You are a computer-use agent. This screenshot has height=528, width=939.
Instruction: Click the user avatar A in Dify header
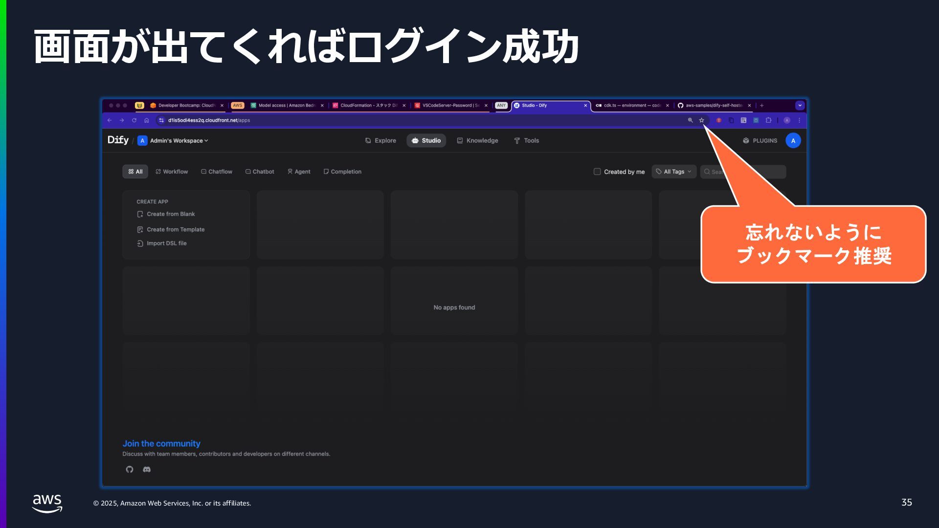click(793, 141)
